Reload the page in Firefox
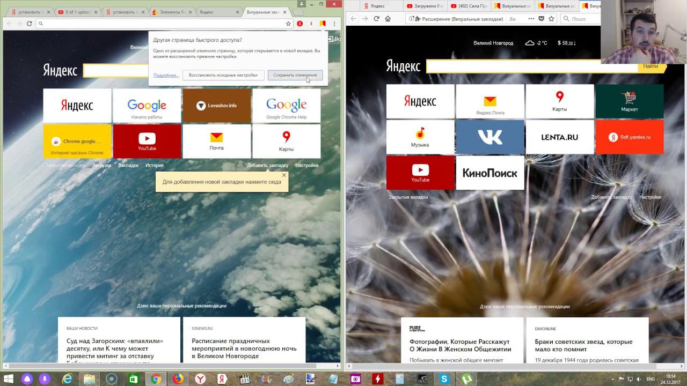 coord(376,19)
